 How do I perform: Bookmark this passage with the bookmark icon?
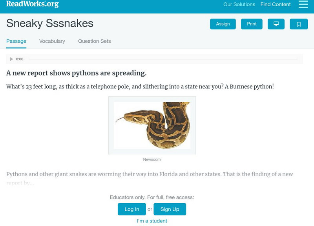pos(299,24)
